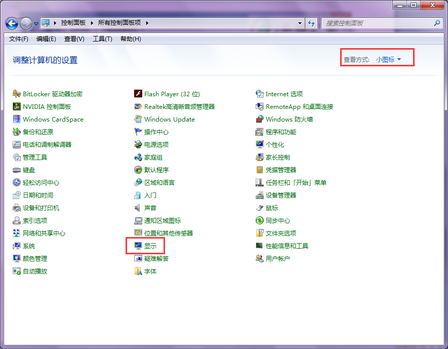Image resolution: width=448 pixels, height=349 pixels.
Task: Open the 声音 speaker icon
Action: tap(138, 208)
